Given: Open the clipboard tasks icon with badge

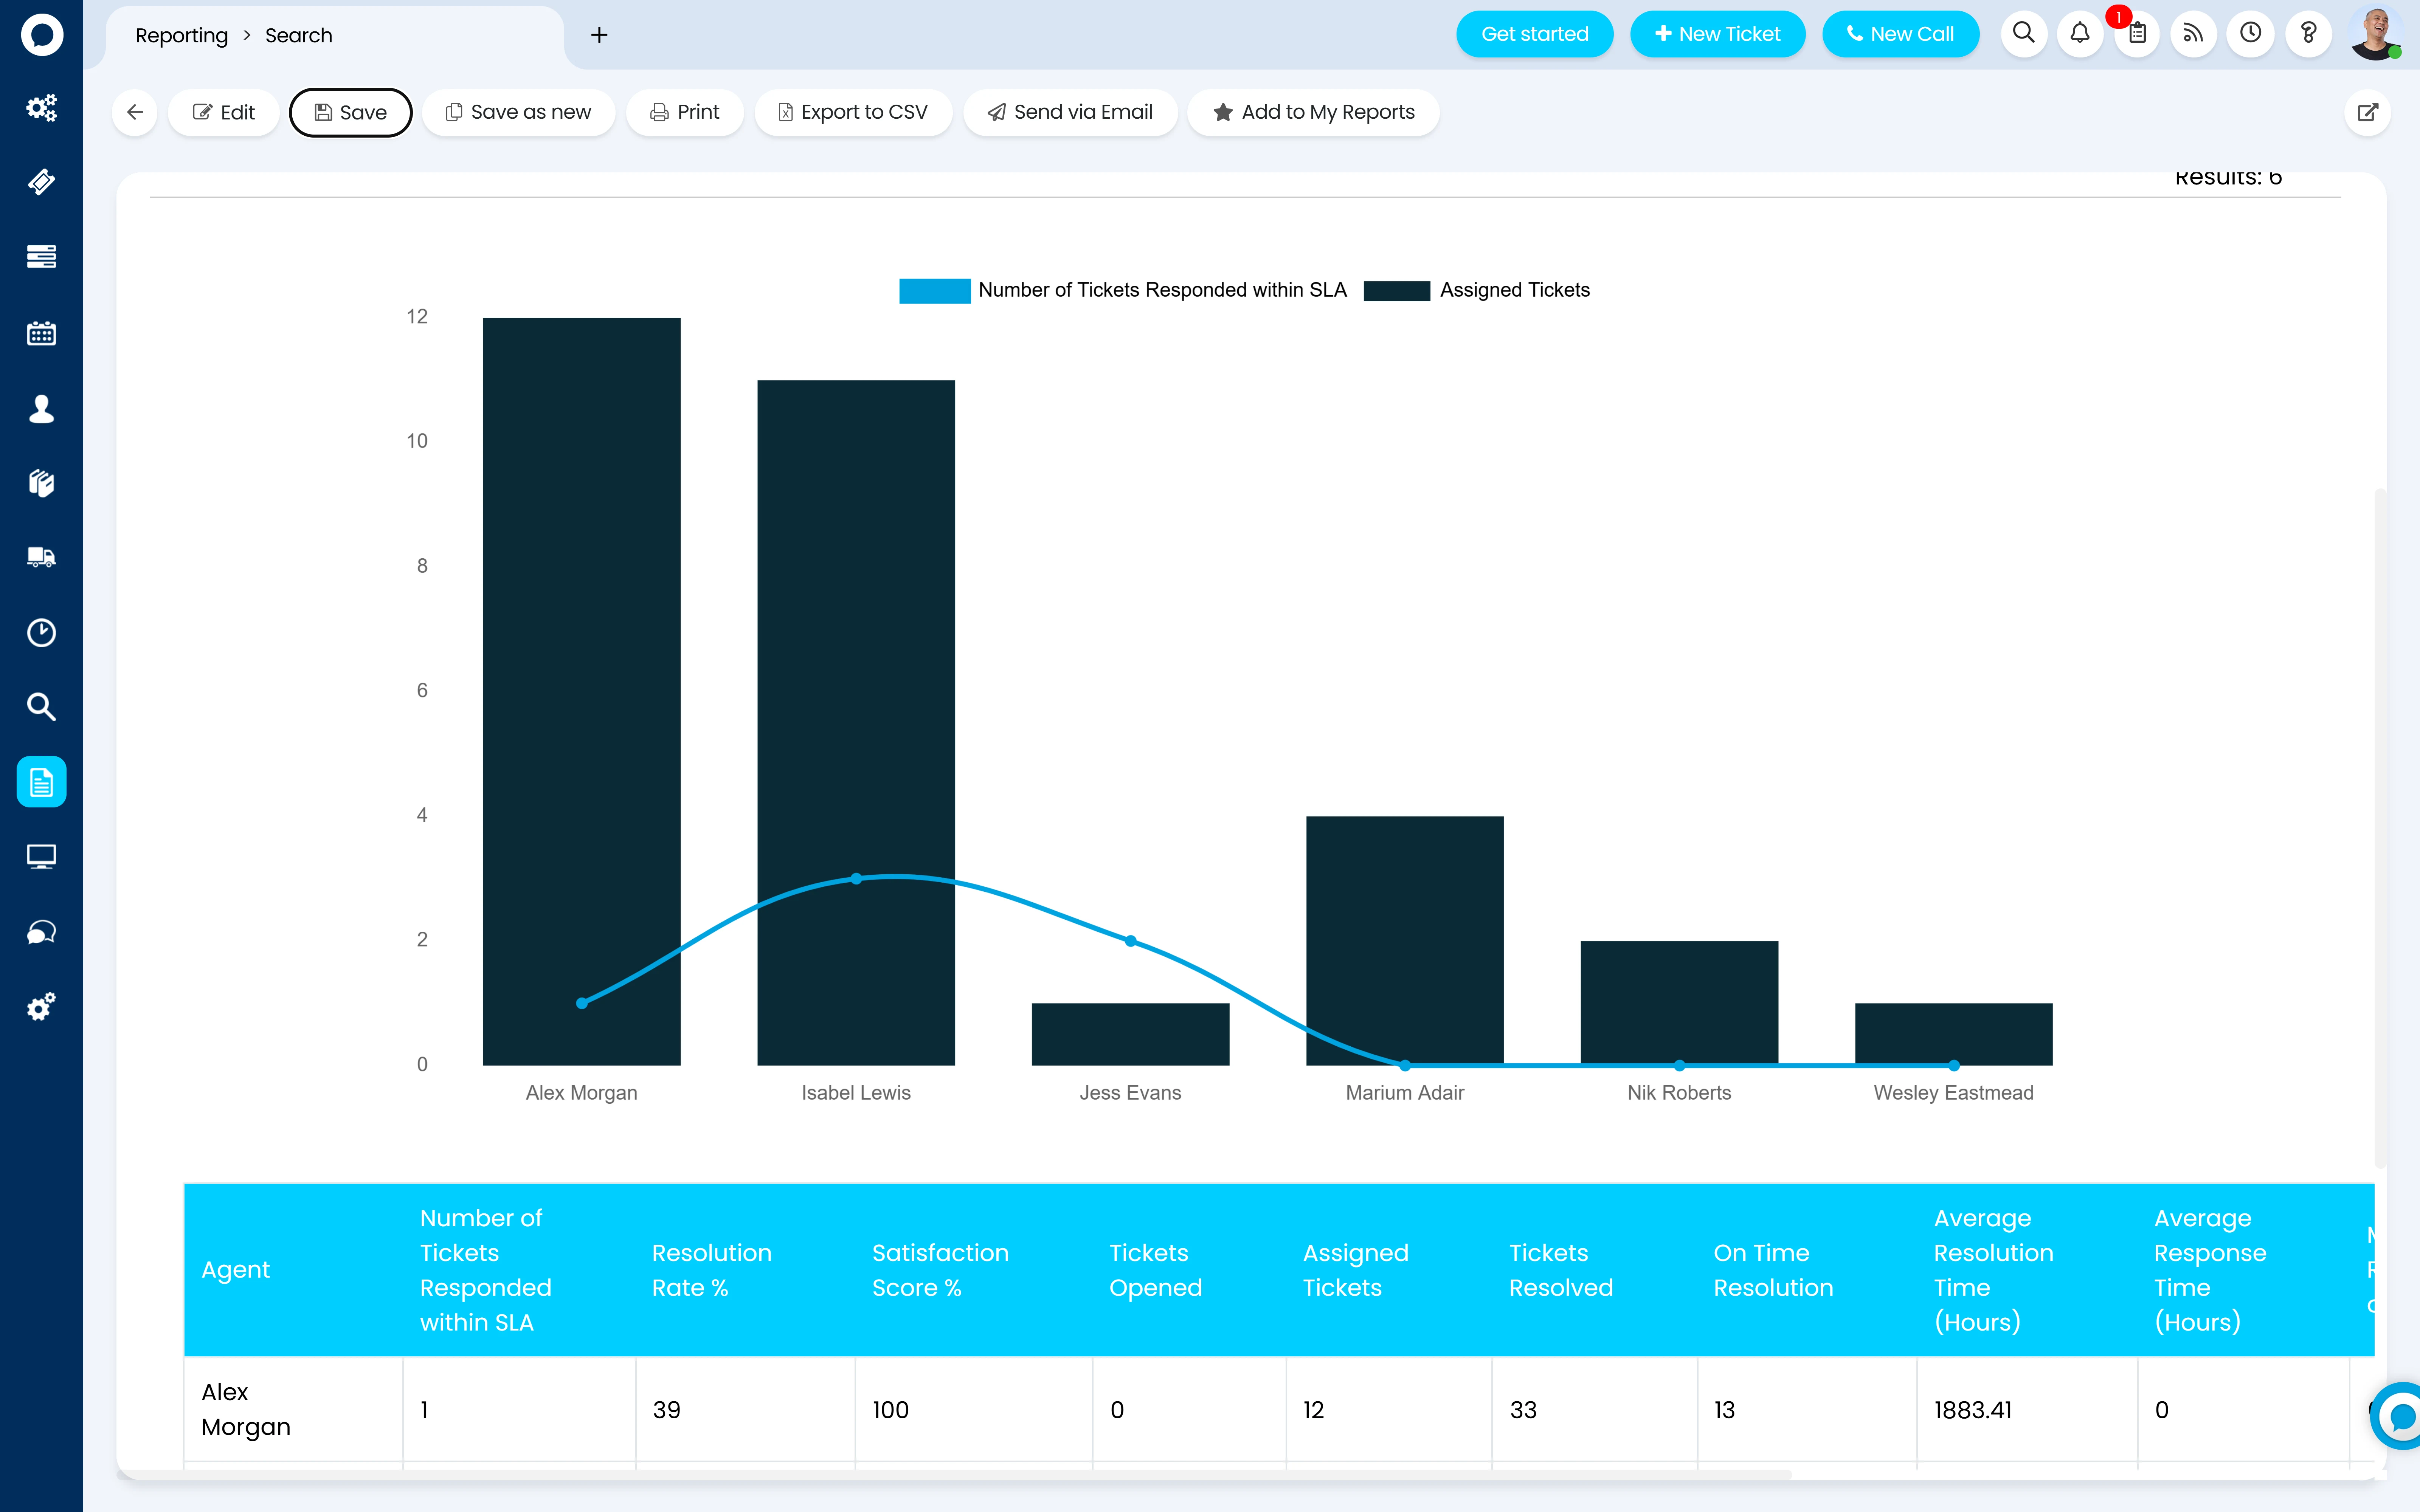Looking at the screenshot, I should click(x=2137, y=34).
